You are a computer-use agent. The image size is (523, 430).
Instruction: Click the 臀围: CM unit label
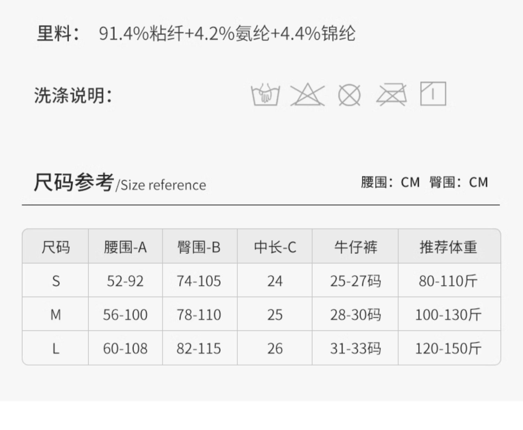coord(458,182)
